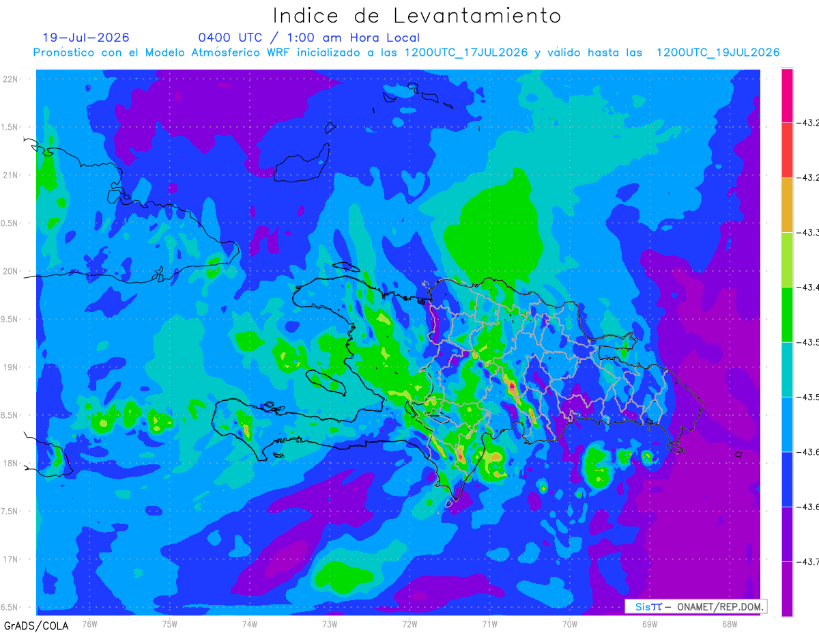Pick the teal swatch on the color scale
Viewport: 819px width, 633px height.
click(x=787, y=369)
